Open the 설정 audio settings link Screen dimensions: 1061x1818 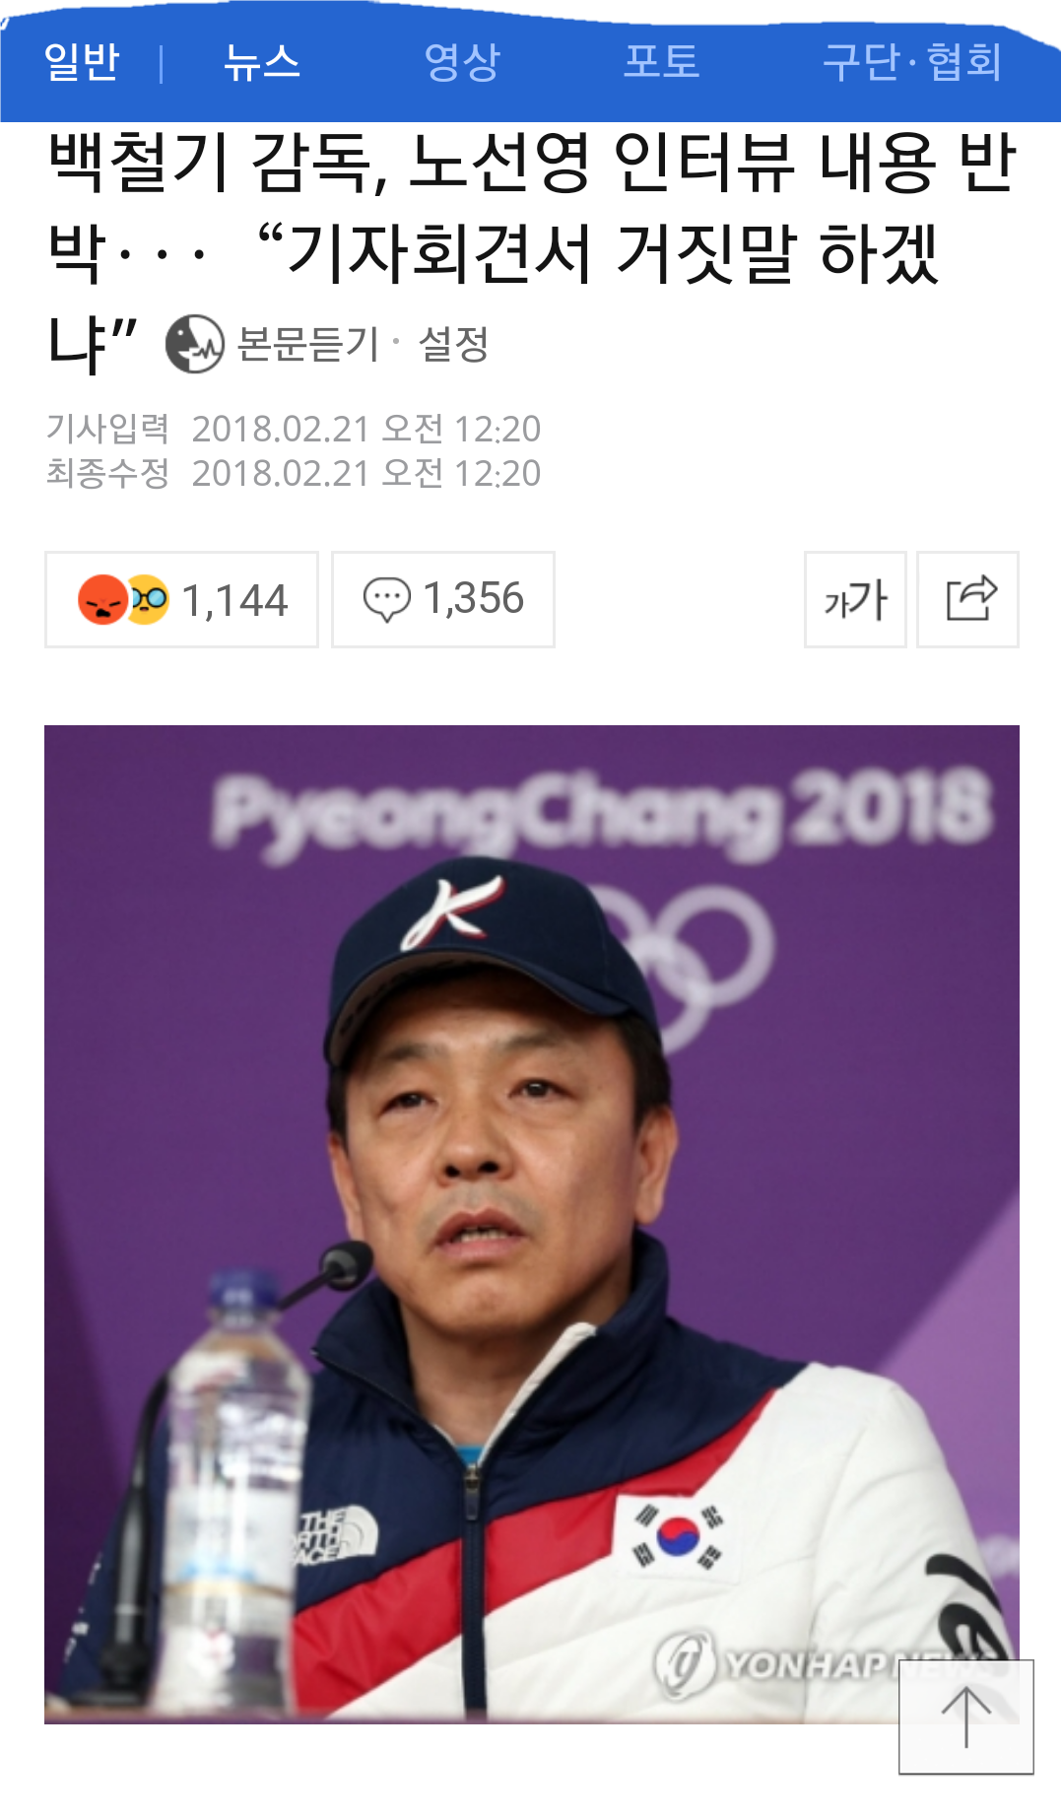click(x=453, y=345)
